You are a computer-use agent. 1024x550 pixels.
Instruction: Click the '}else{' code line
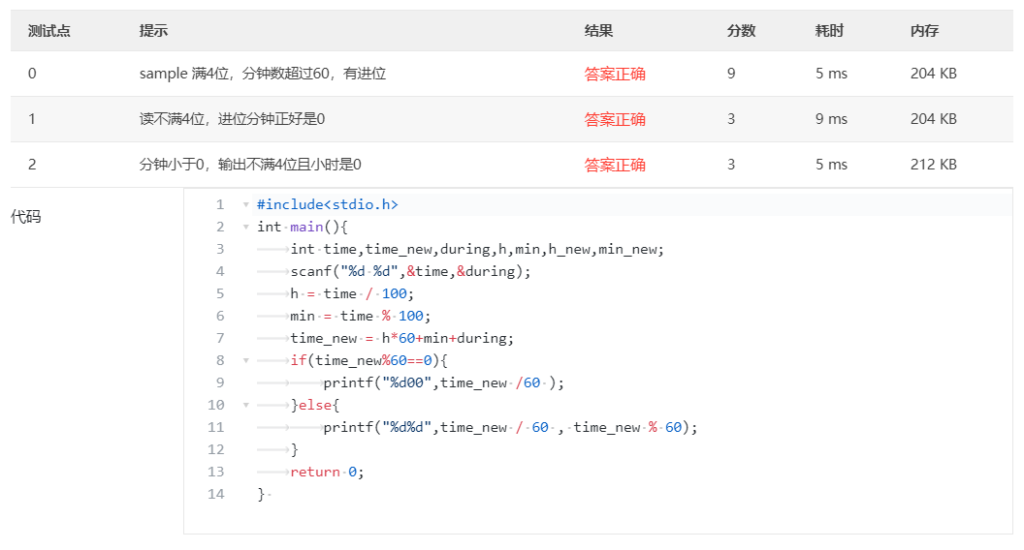point(315,405)
